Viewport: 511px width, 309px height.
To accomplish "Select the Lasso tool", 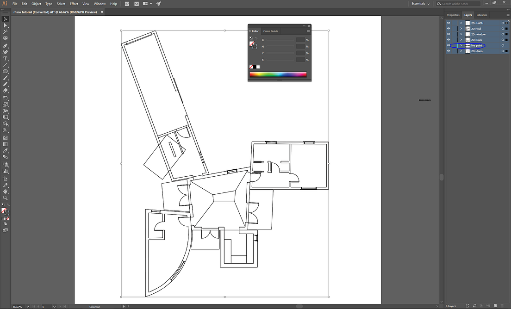I will 5,38.
